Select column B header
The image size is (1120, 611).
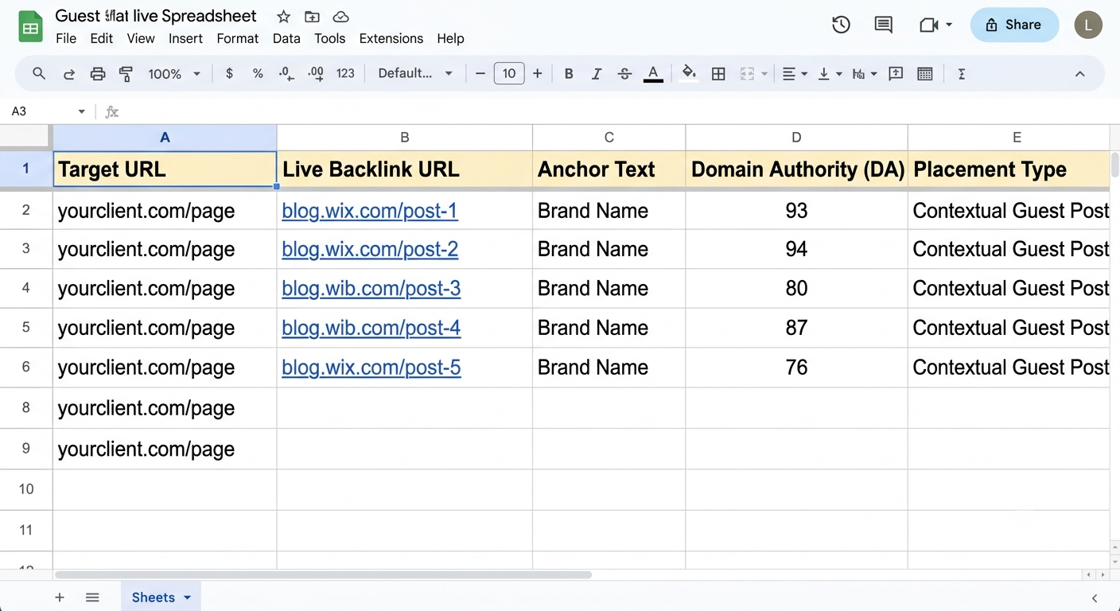point(404,138)
